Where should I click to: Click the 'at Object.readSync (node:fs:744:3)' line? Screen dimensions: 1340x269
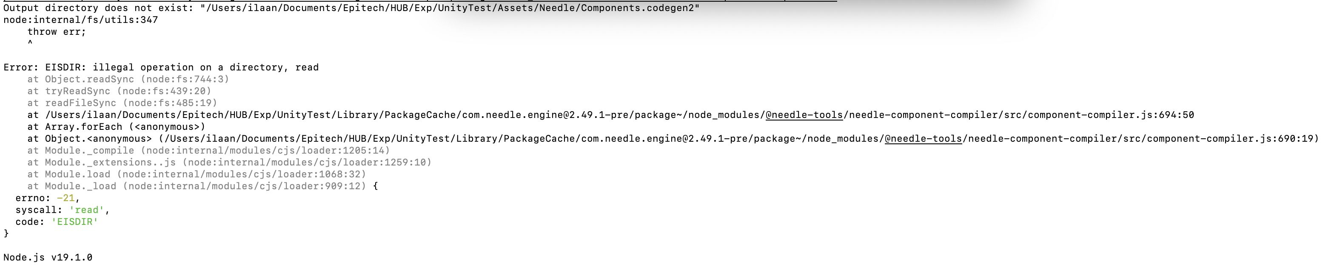[128, 79]
